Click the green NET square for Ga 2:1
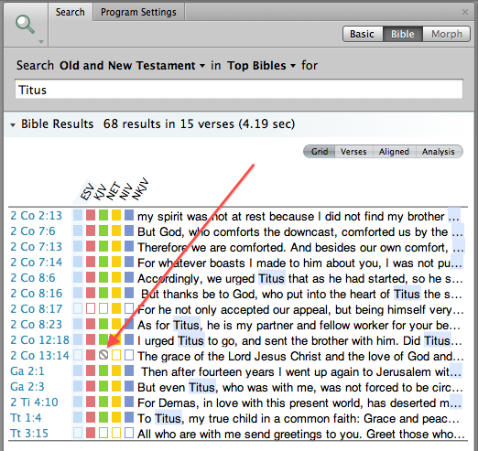The width and height of the screenshot is (478, 451). tap(103, 370)
